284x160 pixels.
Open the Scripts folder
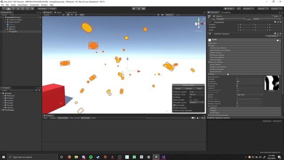click(10, 103)
